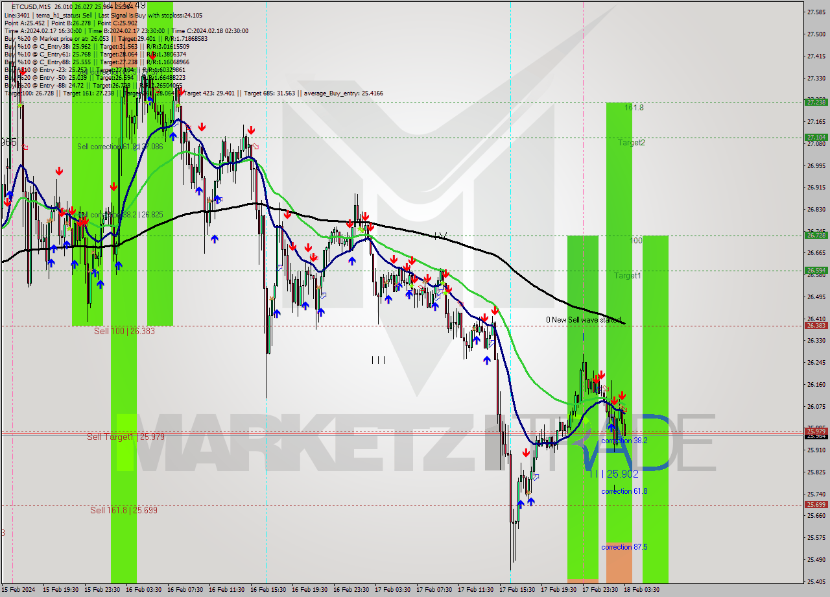Click the 25.910 price axis value

816,450
